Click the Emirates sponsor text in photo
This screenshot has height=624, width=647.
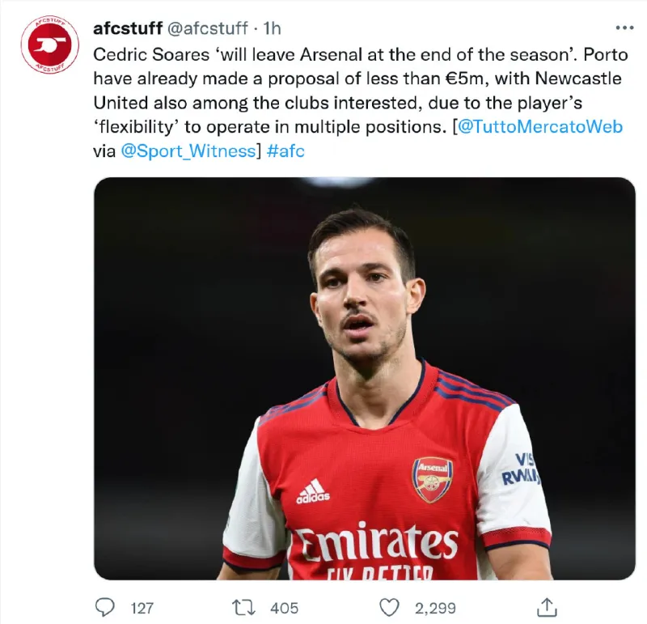click(x=375, y=542)
